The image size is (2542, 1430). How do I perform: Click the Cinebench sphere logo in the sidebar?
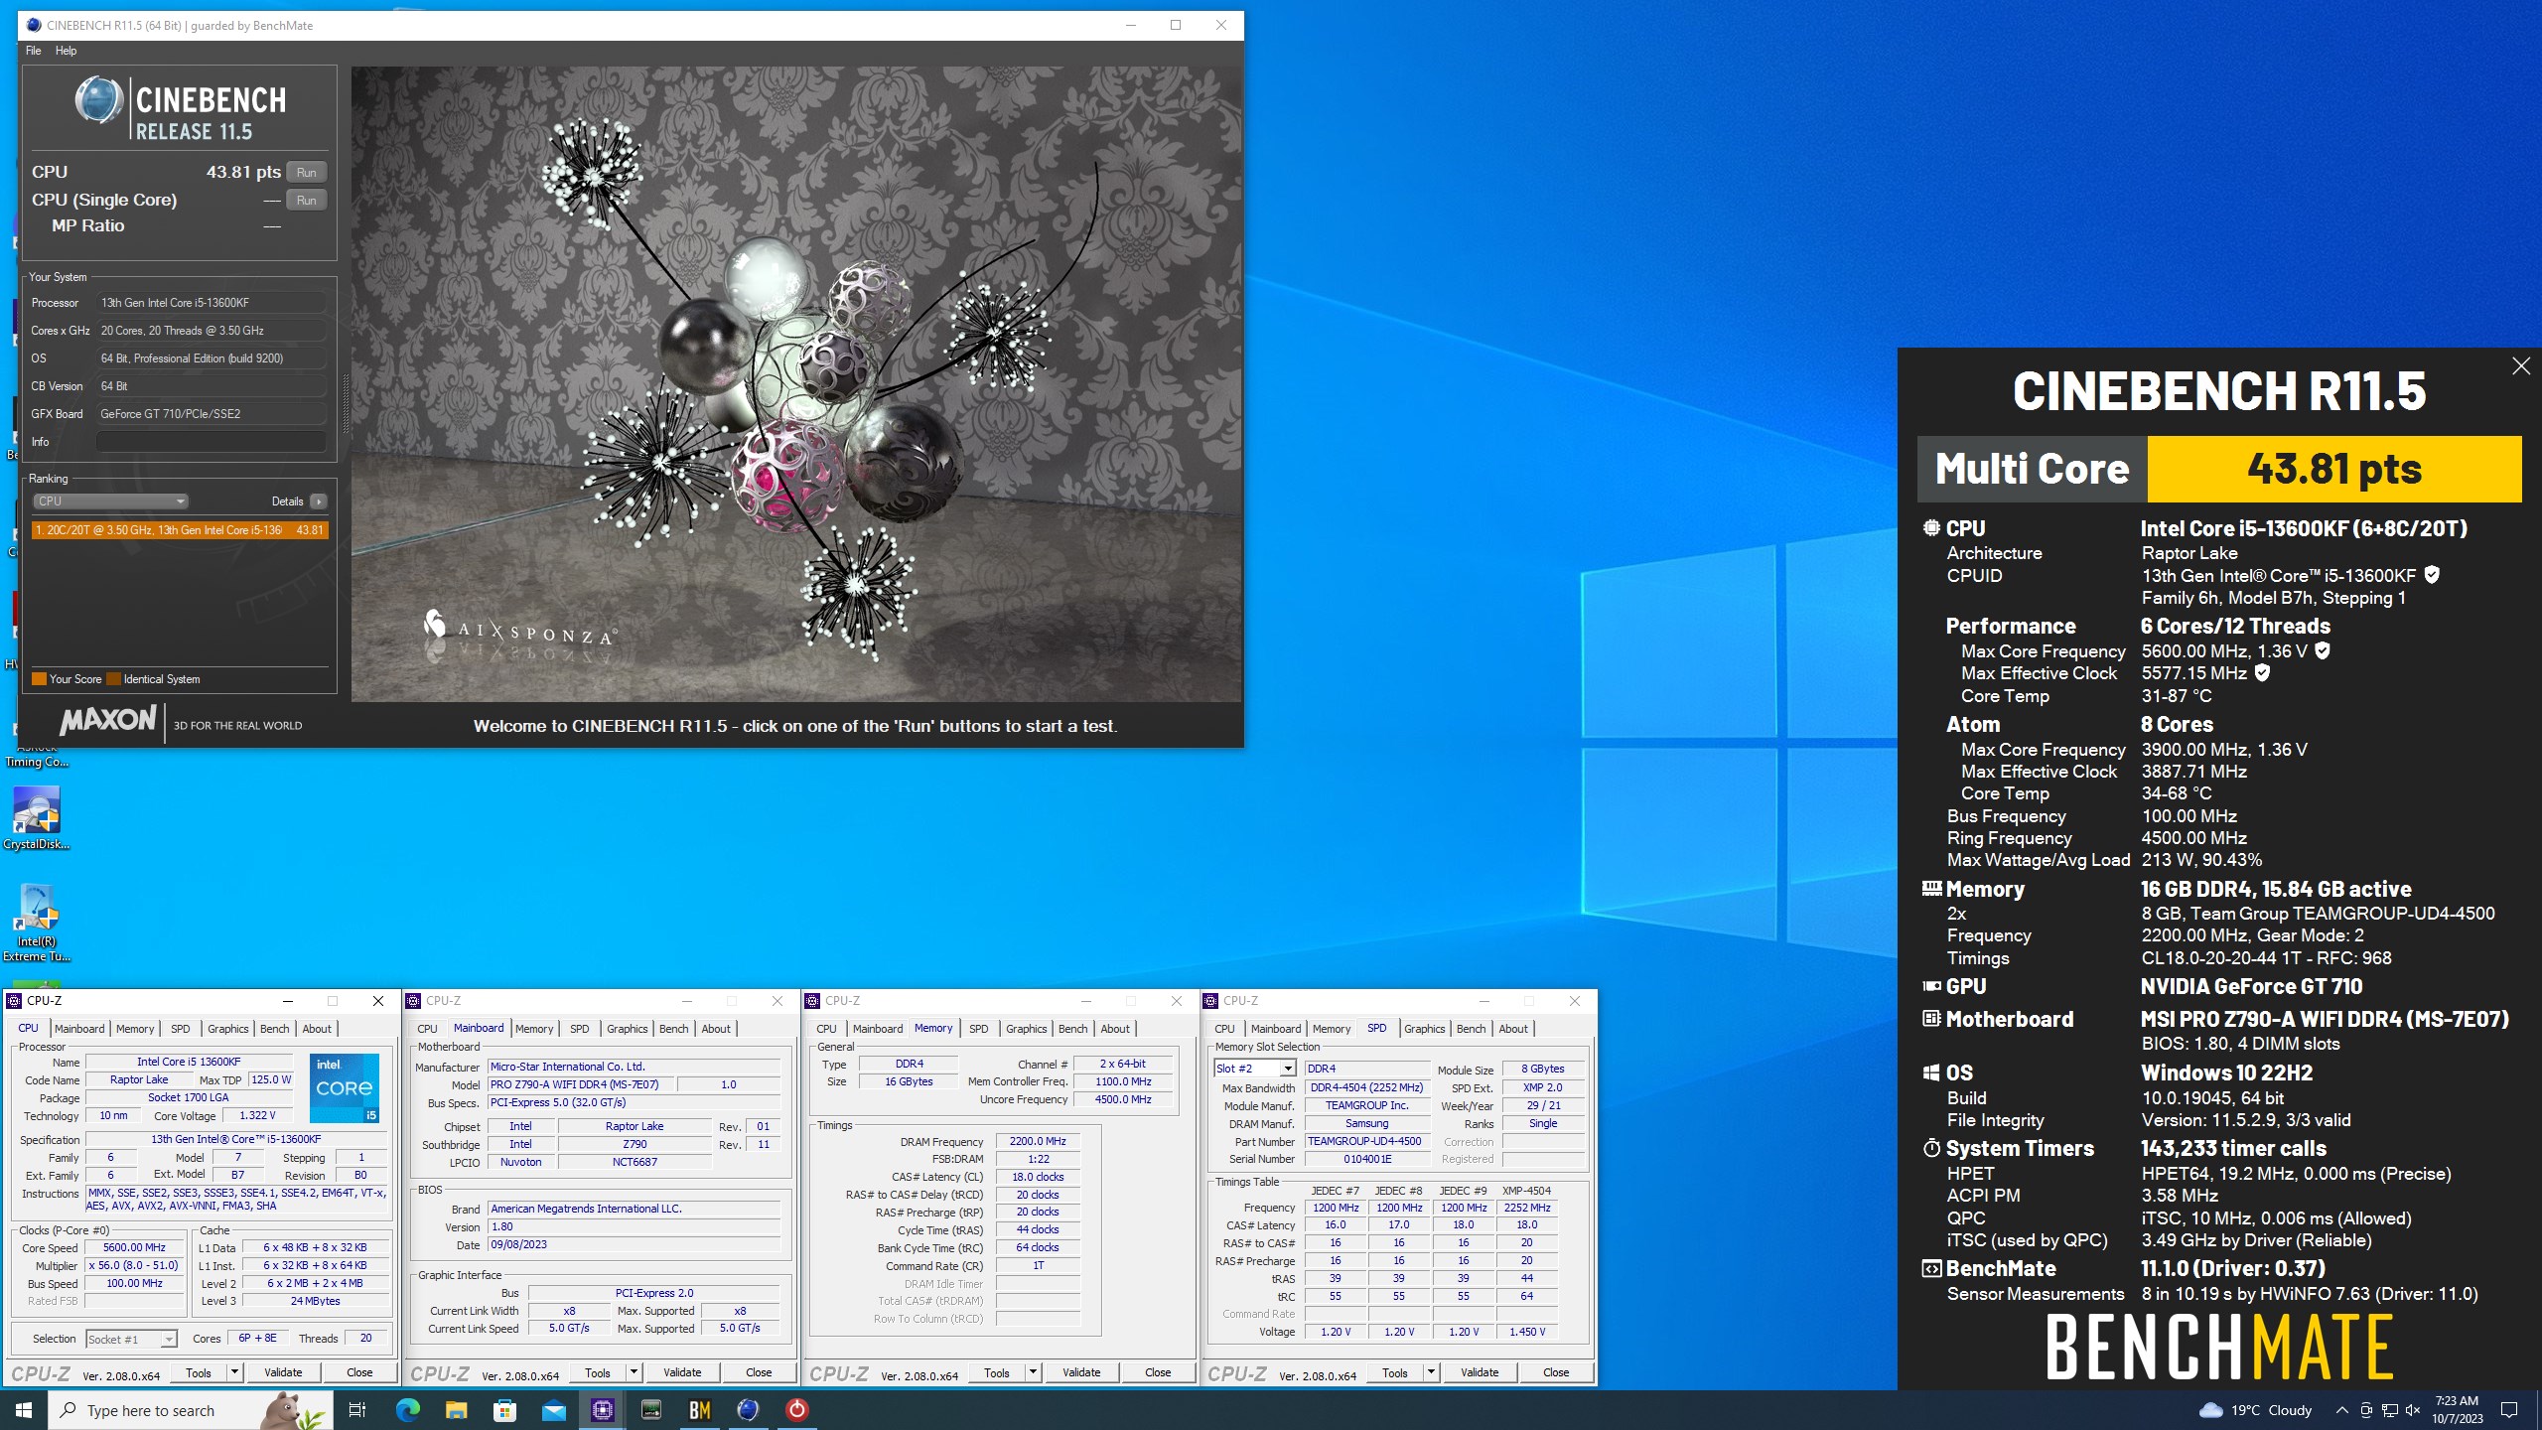98,101
